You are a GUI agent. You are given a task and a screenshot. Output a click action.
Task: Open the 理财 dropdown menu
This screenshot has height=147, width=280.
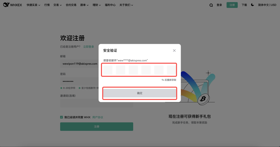97,5
